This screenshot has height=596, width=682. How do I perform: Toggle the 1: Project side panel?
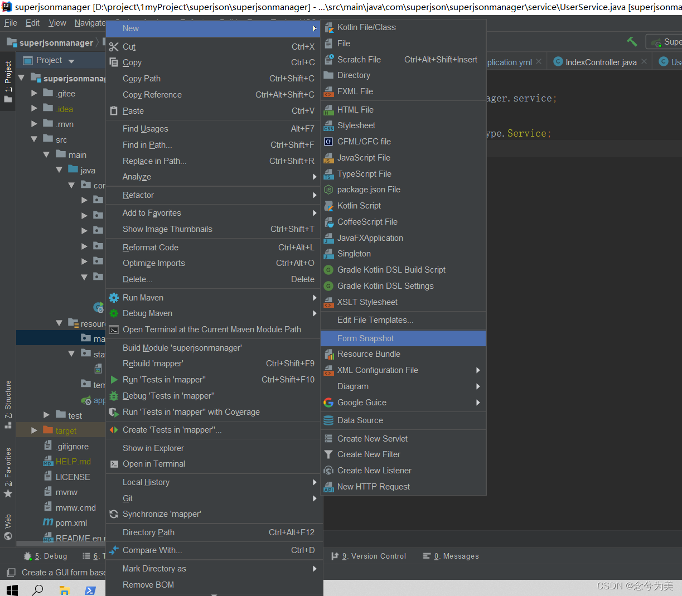pyautogui.click(x=8, y=82)
